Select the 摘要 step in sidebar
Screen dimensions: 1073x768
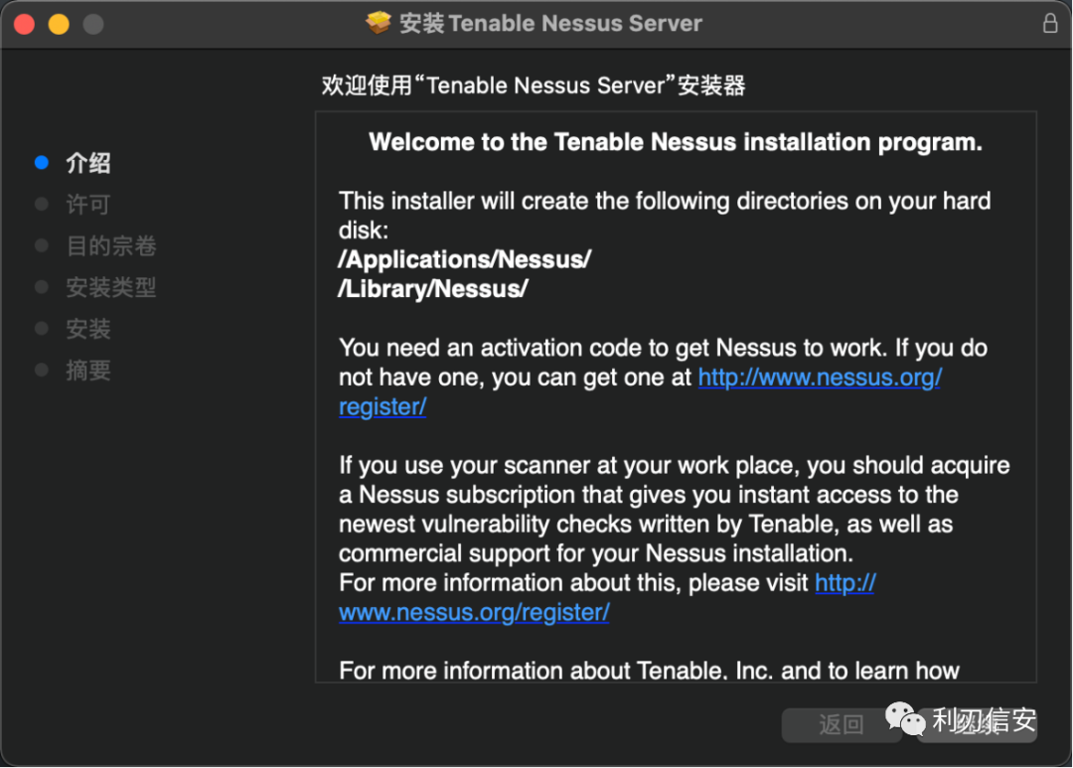(x=88, y=371)
